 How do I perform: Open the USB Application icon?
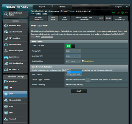point(6,63)
